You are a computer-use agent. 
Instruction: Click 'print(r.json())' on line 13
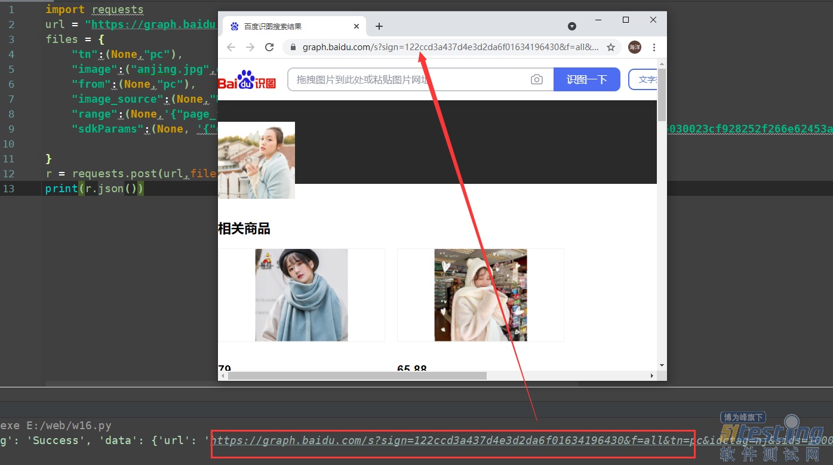click(94, 189)
